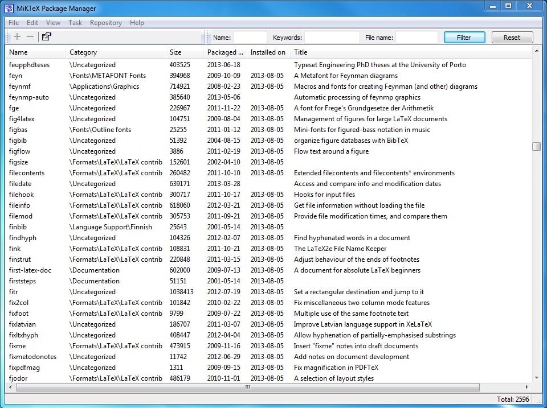Select the filedate package row
The image size is (547, 408).
coord(268,184)
